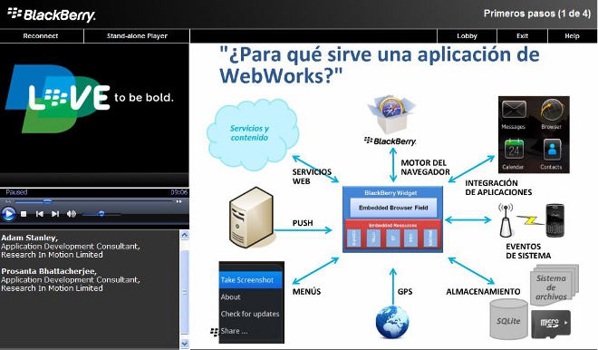Skip to previous track icon

39,214
